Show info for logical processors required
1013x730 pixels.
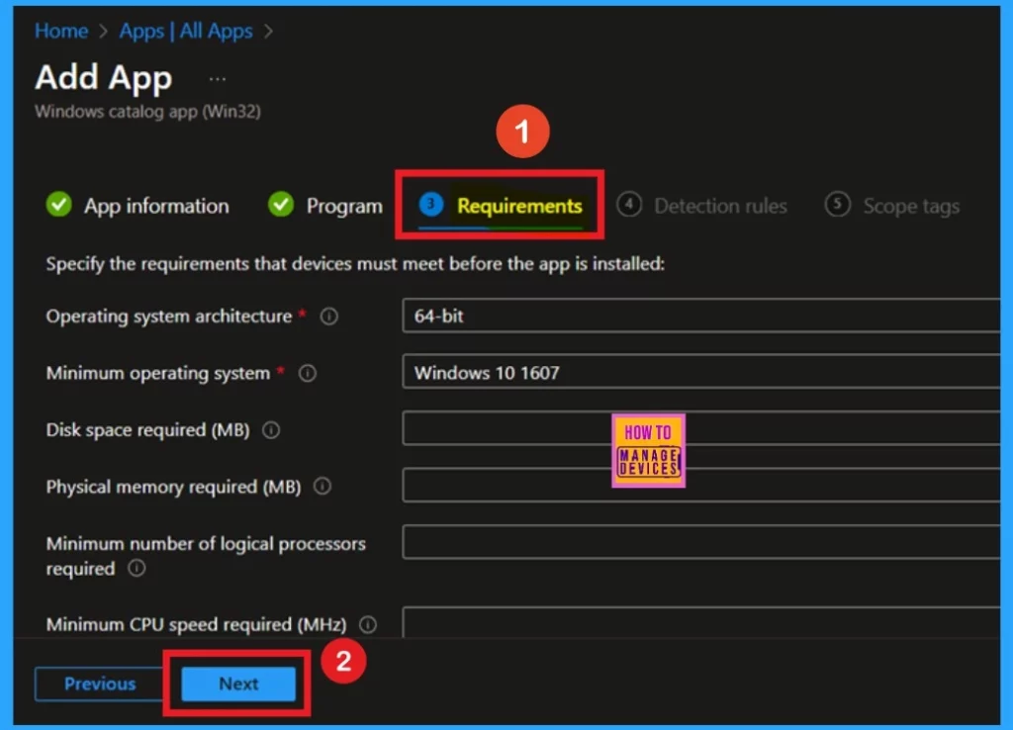pos(137,569)
